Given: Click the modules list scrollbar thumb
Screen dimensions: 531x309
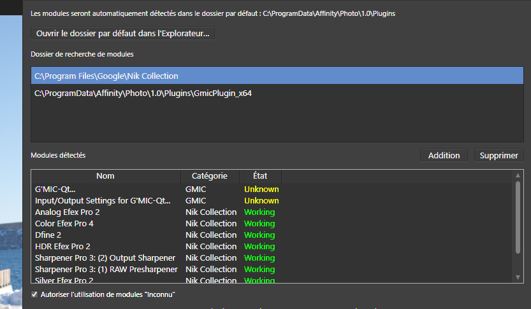Looking at the screenshot, I should [x=518, y=217].
